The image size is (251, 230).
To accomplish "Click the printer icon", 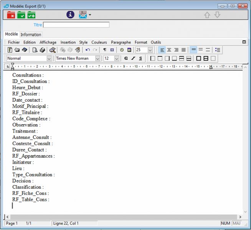I will click(x=43, y=50).
